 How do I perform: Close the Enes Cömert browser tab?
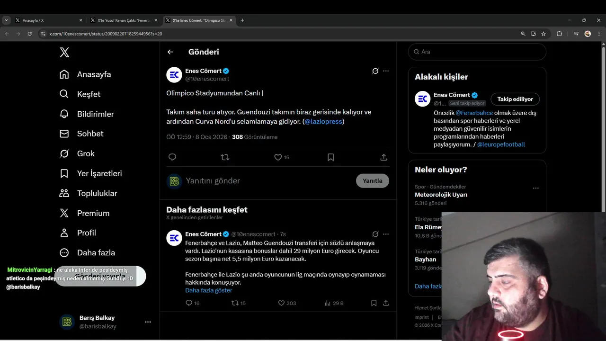click(231, 20)
